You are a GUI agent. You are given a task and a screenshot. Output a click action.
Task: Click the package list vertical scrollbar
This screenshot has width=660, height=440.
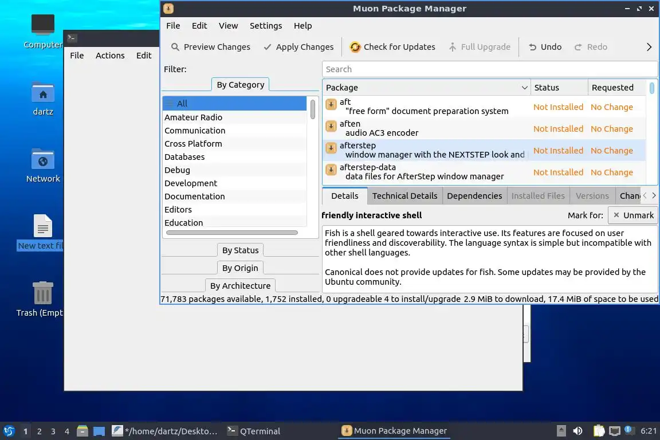pos(651,88)
